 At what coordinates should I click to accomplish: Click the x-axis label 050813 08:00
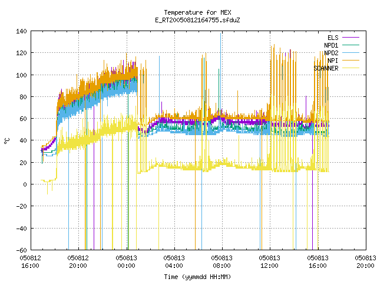point(221,262)
